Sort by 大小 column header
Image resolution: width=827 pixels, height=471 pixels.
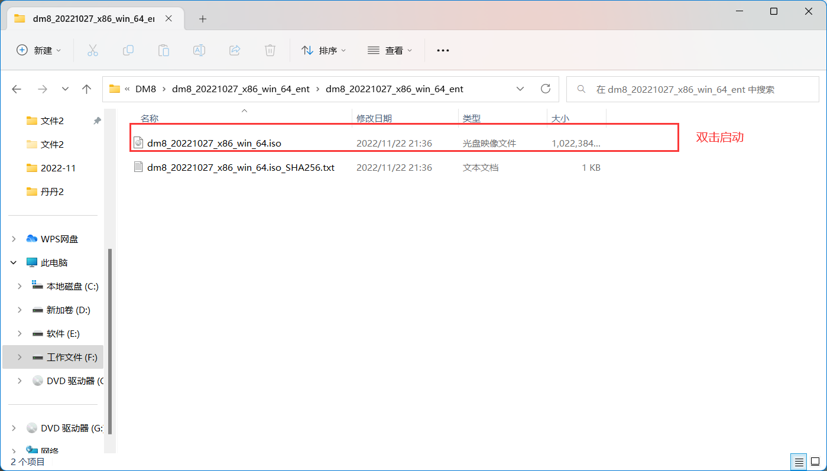click(560, 119)
